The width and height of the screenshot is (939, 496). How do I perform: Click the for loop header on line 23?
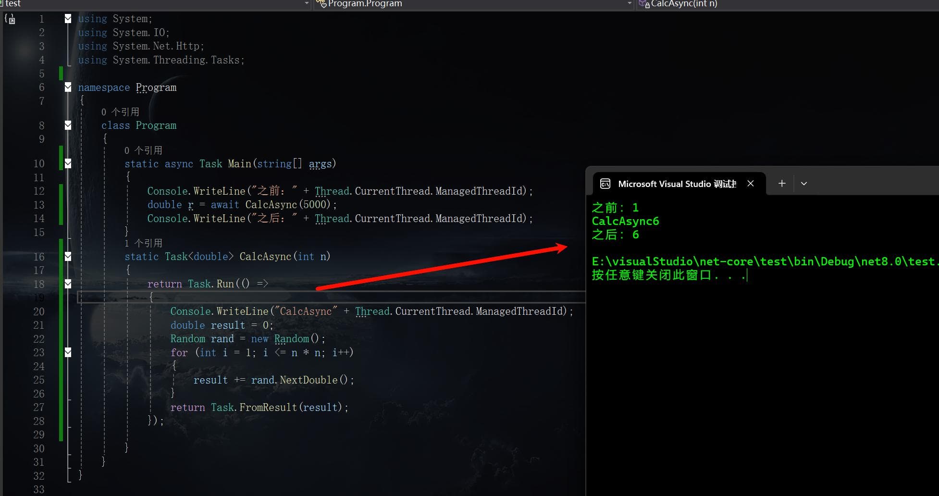point(262,353)
